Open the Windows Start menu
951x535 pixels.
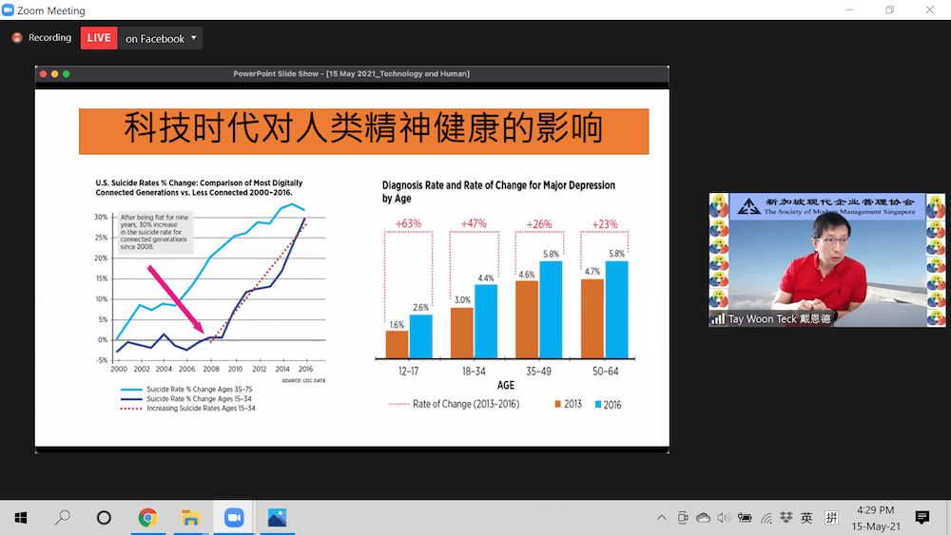[19, 518]
